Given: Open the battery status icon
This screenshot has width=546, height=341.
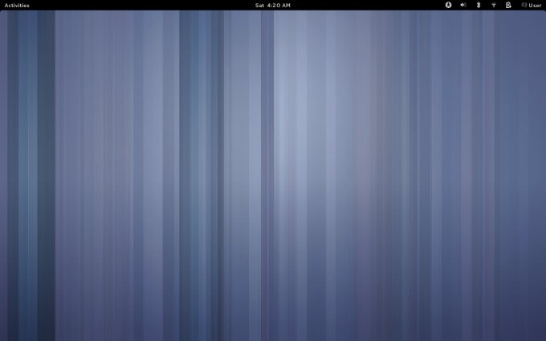Looking at the screenshot, I should click(508, 5).
